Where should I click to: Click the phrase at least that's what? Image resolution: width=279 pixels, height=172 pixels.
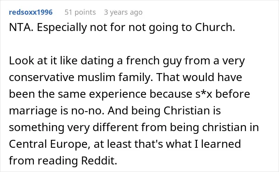pos(143,144)
